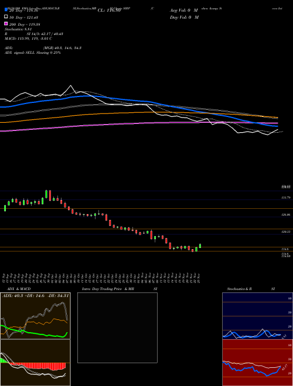Click the 'Day Vol: 0 M' label
The height and width of the screenshot is (386, 293).
tap(185, 17)
